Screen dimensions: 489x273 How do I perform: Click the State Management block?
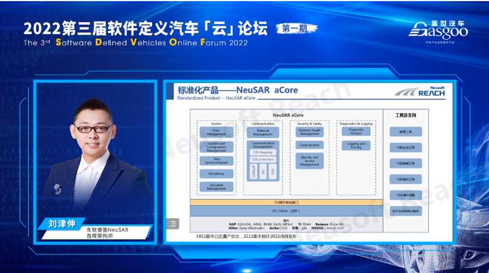216,132
